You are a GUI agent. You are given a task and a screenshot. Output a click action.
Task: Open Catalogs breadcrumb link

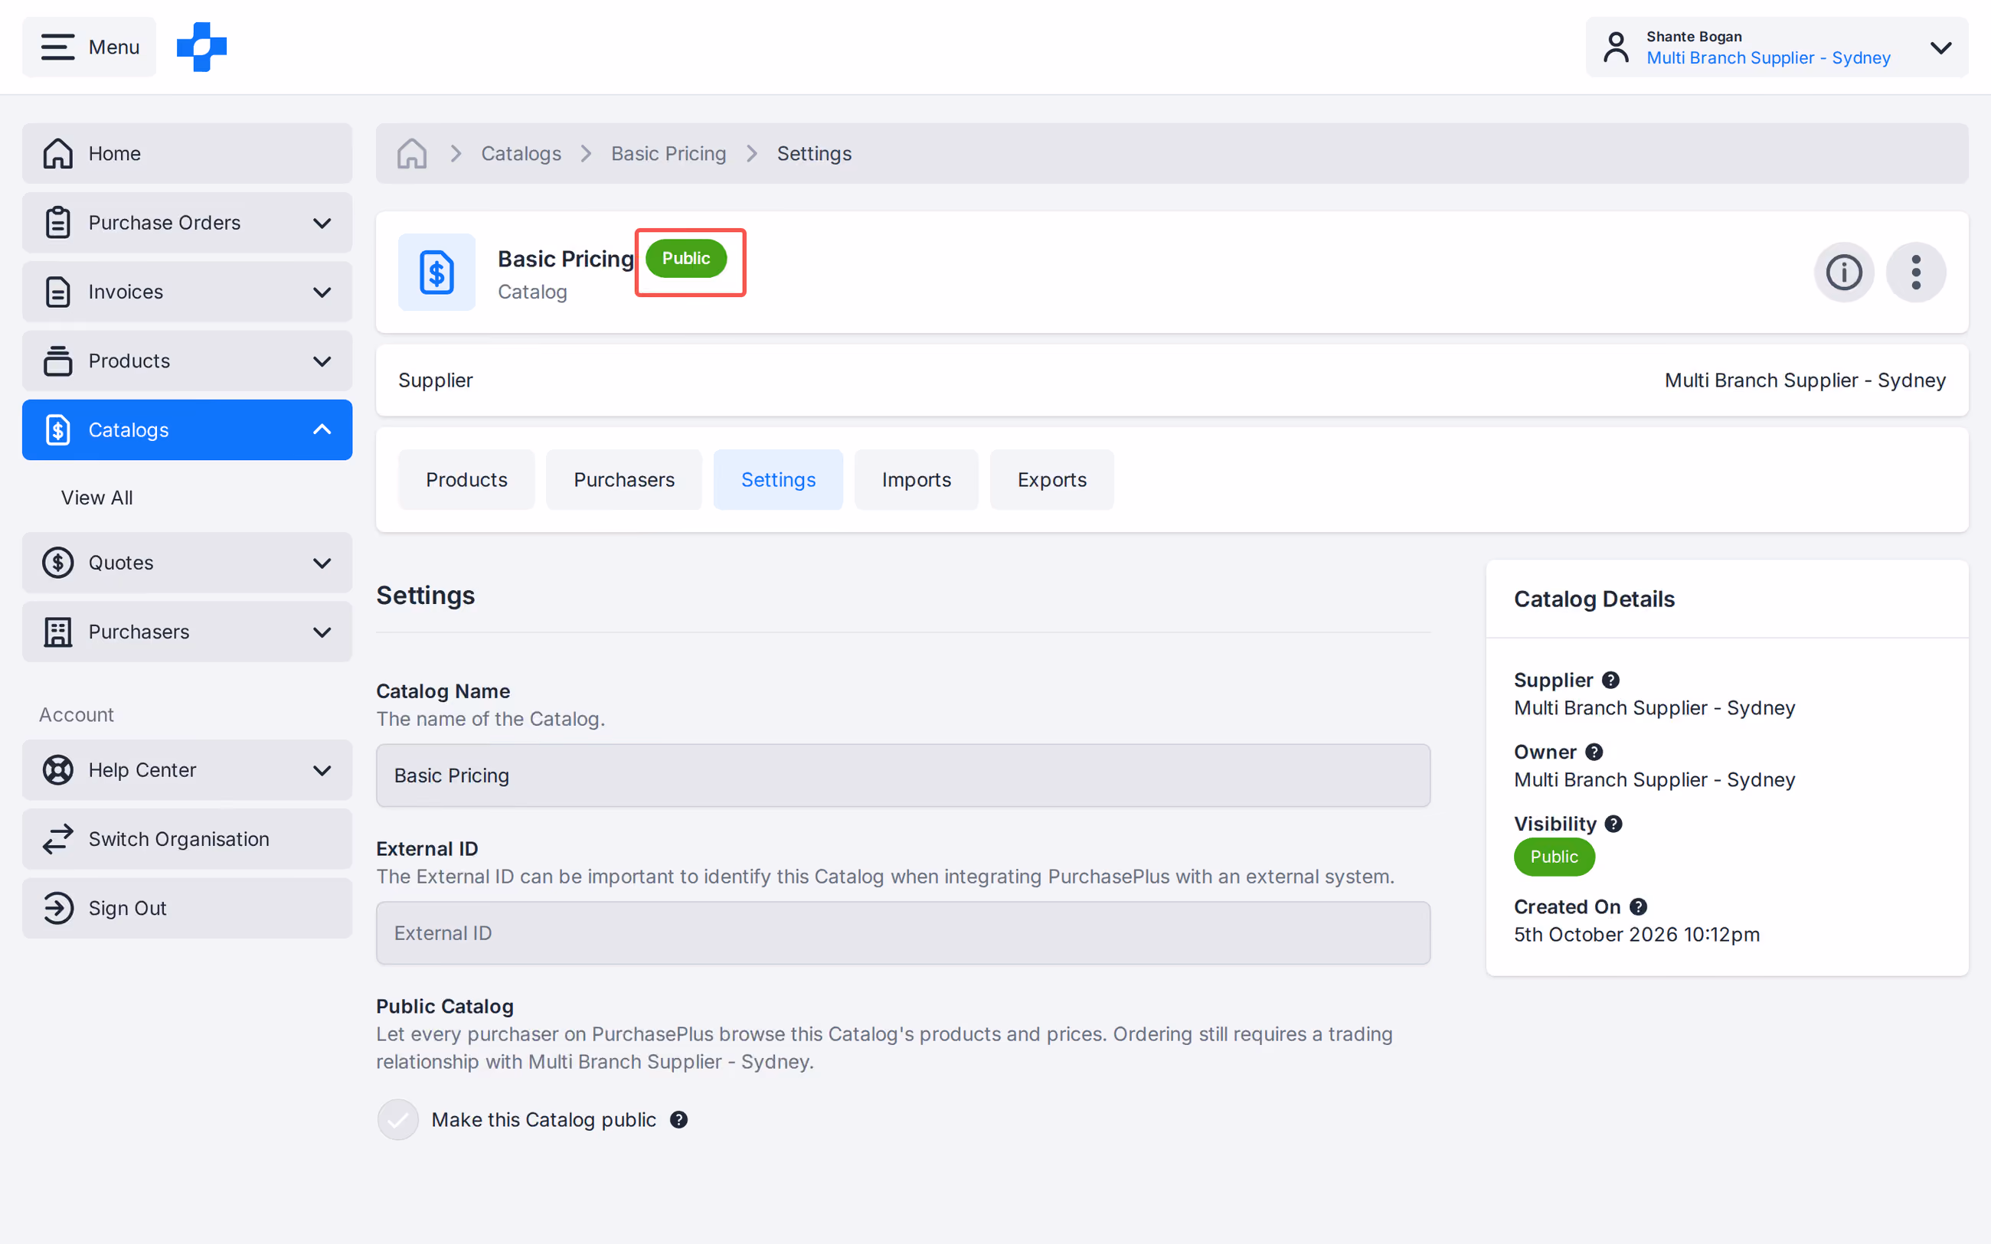point(521,154)
